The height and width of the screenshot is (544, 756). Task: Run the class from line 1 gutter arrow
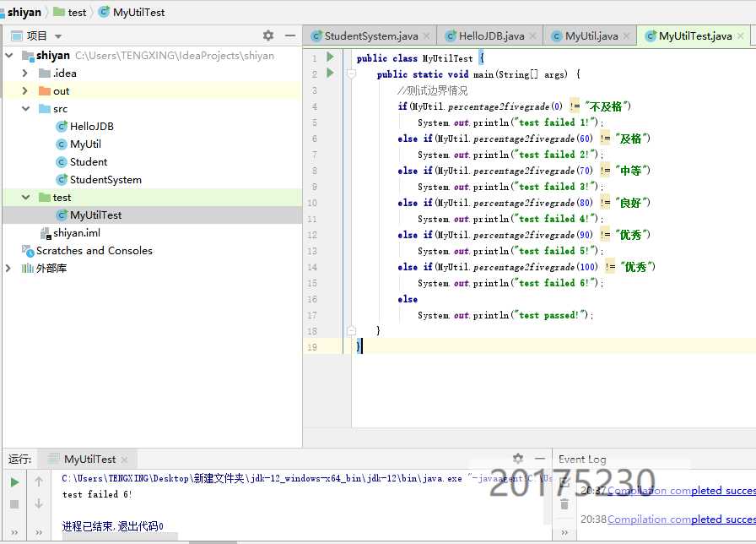330,57
